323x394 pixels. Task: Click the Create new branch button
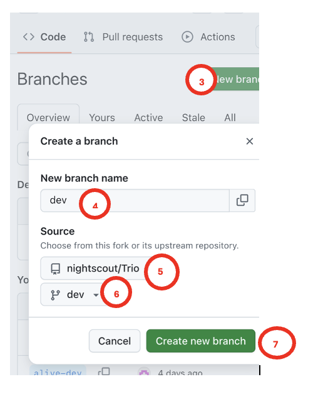tap(201, 341)
